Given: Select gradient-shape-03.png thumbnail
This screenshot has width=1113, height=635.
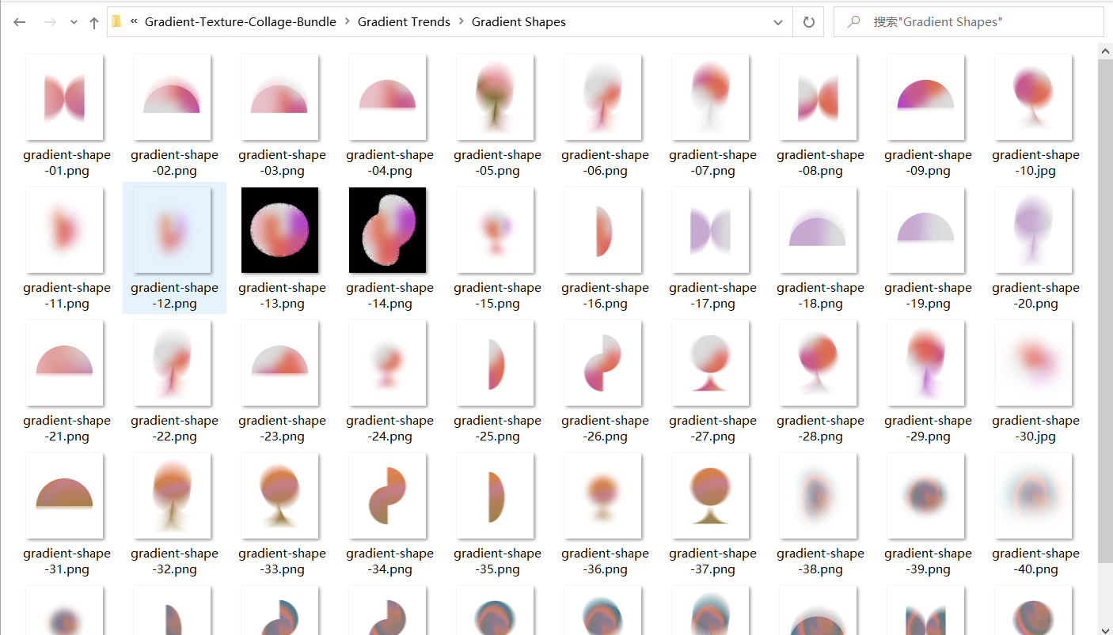Looking at the screenshot, I should coord(280,97).
